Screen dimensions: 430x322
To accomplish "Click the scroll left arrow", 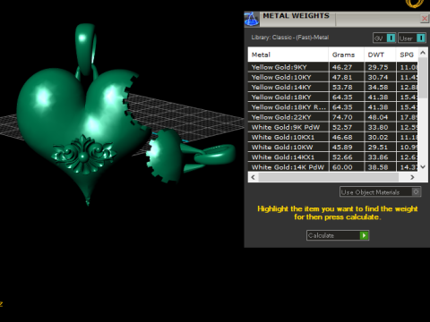I will tap(254, 177).
